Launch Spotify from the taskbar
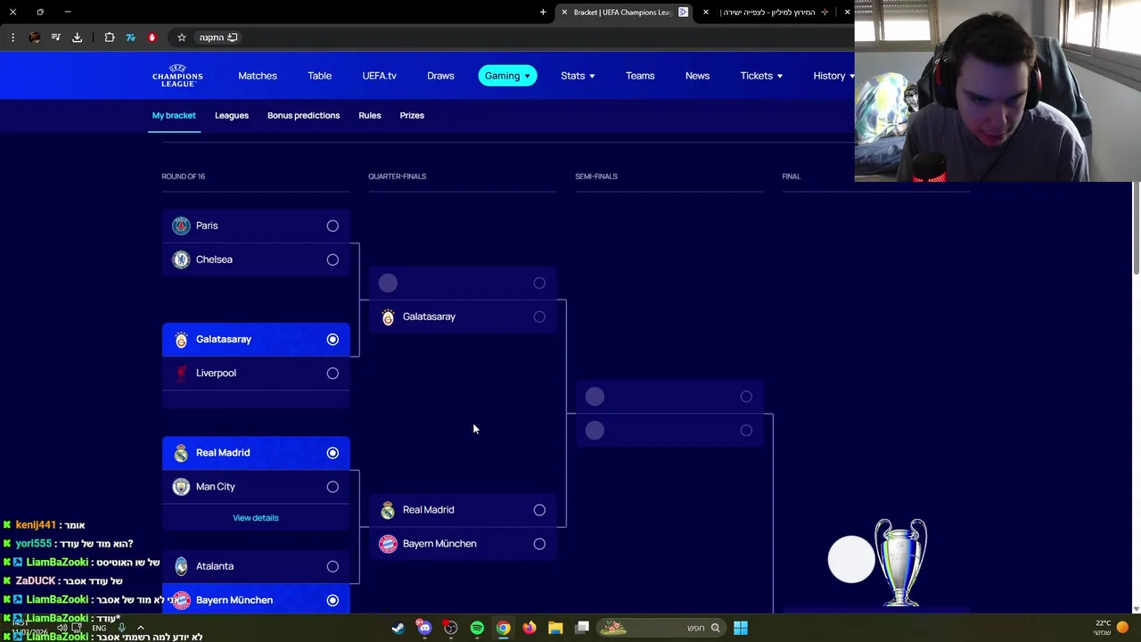1141x642 pixels. (x=477, y=628)
